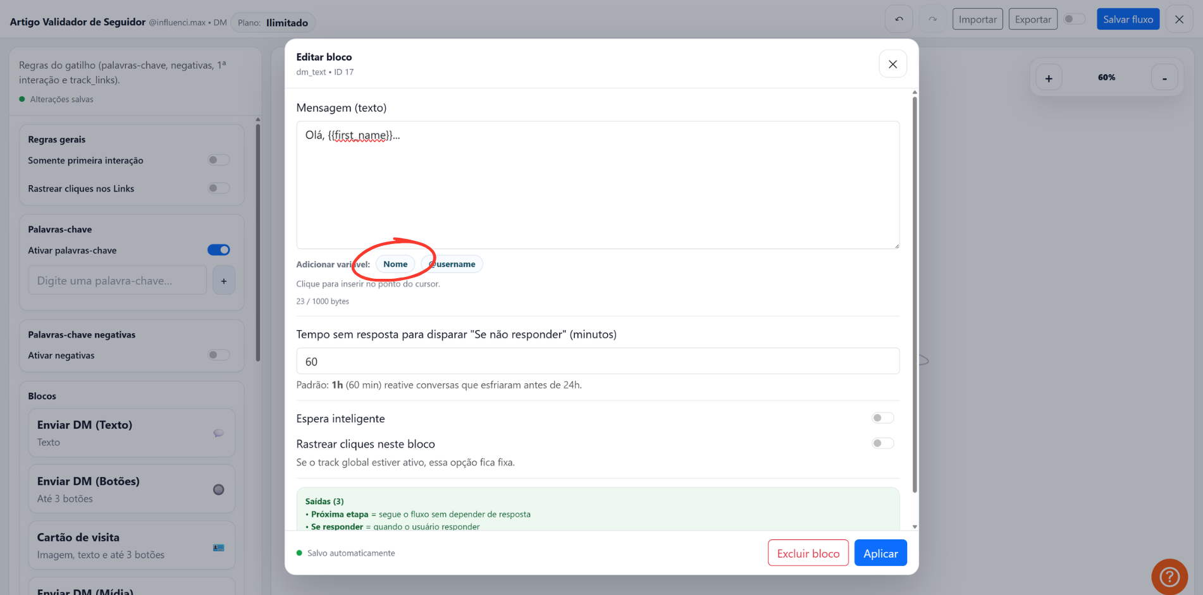Click the dm_text • ID 17 label
Viewport: 1203px width, 595px height.
[x=325, y=72]
